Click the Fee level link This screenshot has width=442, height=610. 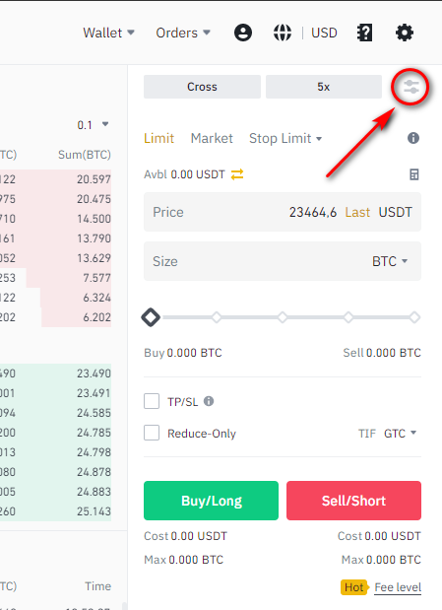click(x=398, y=587)
